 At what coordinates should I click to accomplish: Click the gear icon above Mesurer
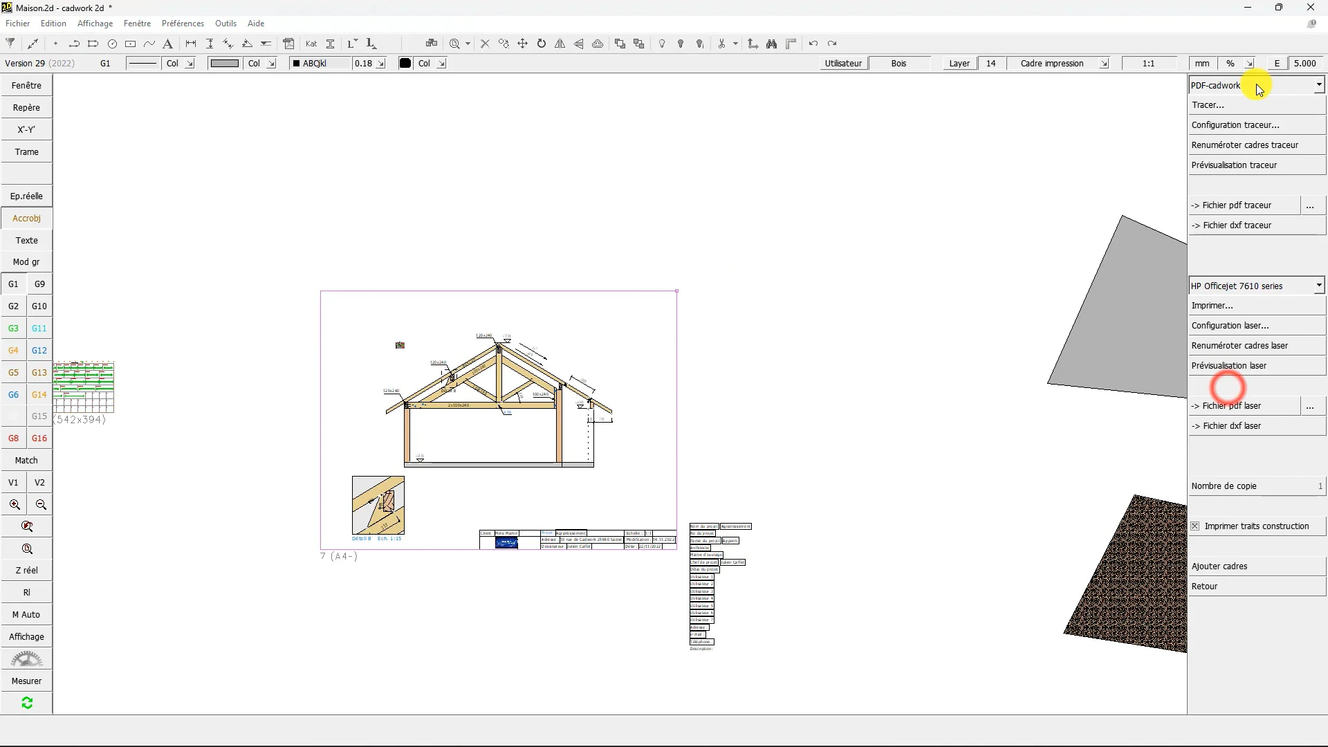pos(26,658)
